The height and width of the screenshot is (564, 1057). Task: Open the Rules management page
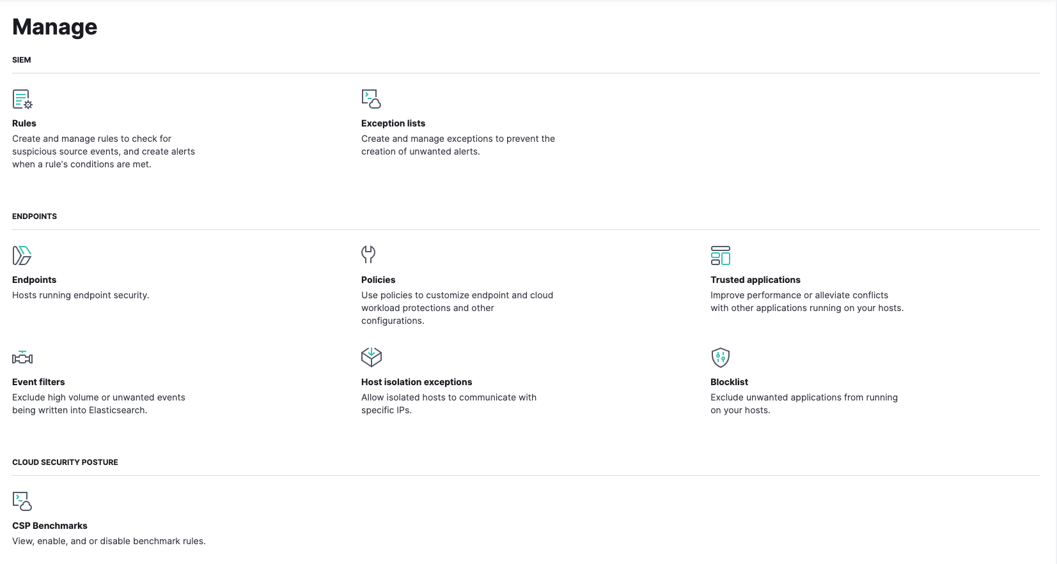tap(24, 123)
